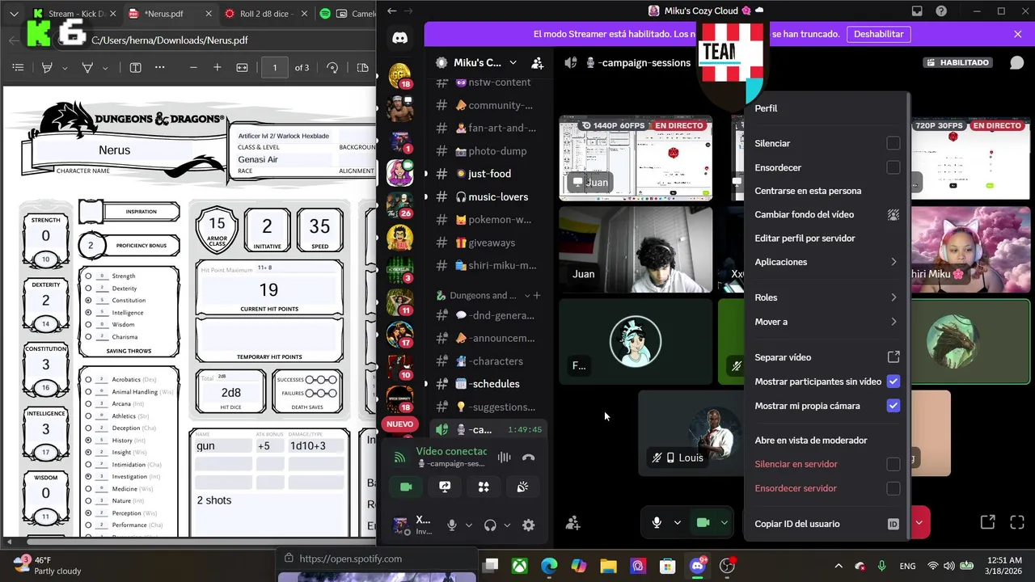Expand the Mover a submenu
Image resolution: width=1035 pixels, height=582 pixels.
pos(825,322)
